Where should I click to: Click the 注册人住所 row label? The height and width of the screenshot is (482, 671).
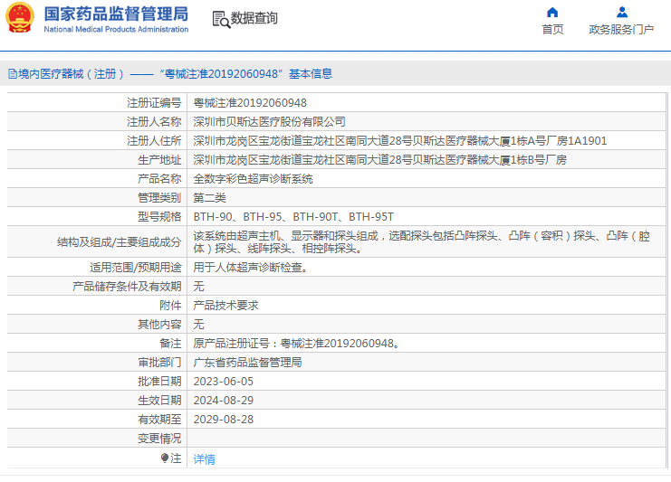[x=154, y=141]
